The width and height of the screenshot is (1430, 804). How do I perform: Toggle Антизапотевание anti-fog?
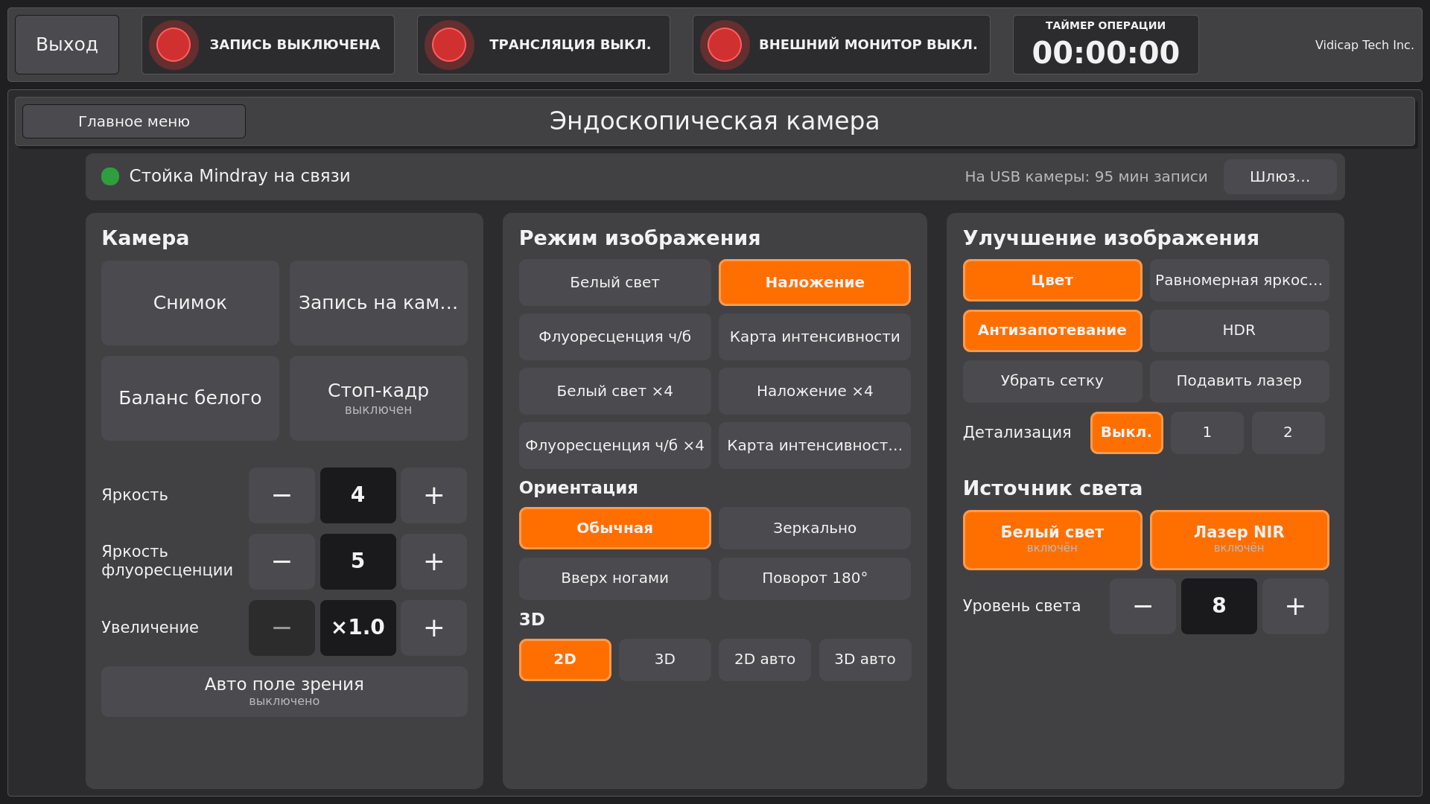(1052, 331)
